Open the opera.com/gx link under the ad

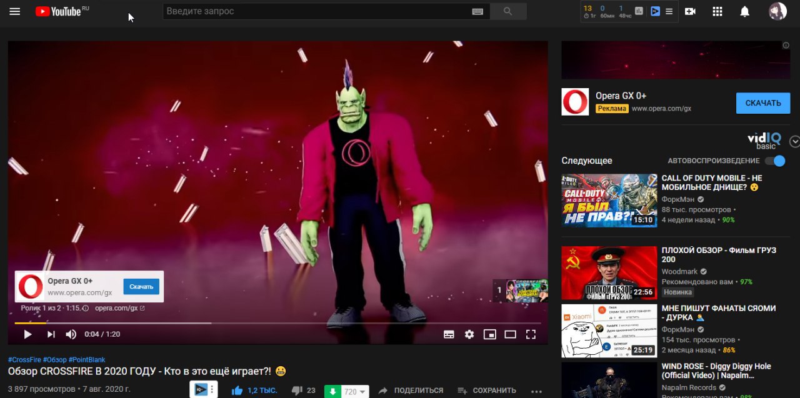click(120, 308)
